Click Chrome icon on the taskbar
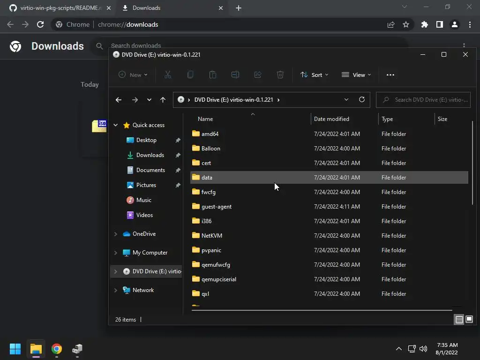This screenshot has width=480, height=360. (57, 349)
